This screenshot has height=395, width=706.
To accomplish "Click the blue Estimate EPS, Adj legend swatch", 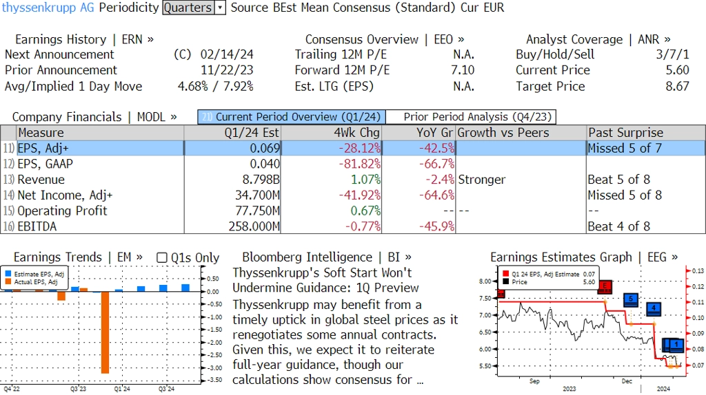I will click(x=8, y=274).
